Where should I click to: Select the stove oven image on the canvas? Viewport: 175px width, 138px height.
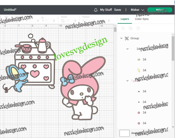click(35, 65)
